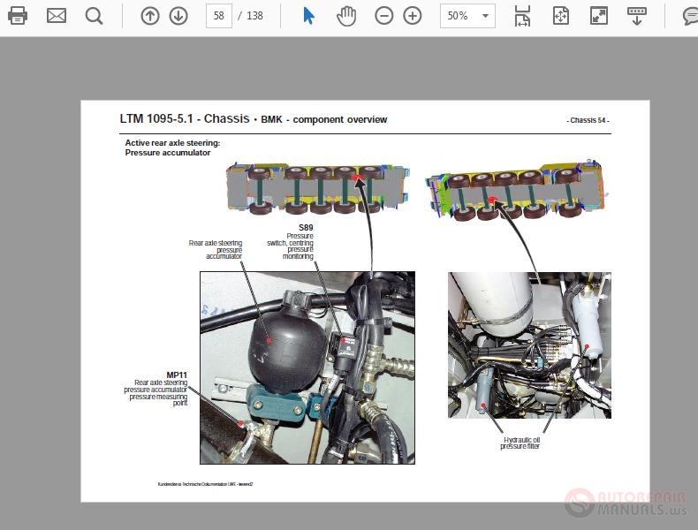The width and height of the screenshot is (698, 530).
Task: Click 'Rear axle steering pressure accumulator' caption
Action: (x=216, y=250)
